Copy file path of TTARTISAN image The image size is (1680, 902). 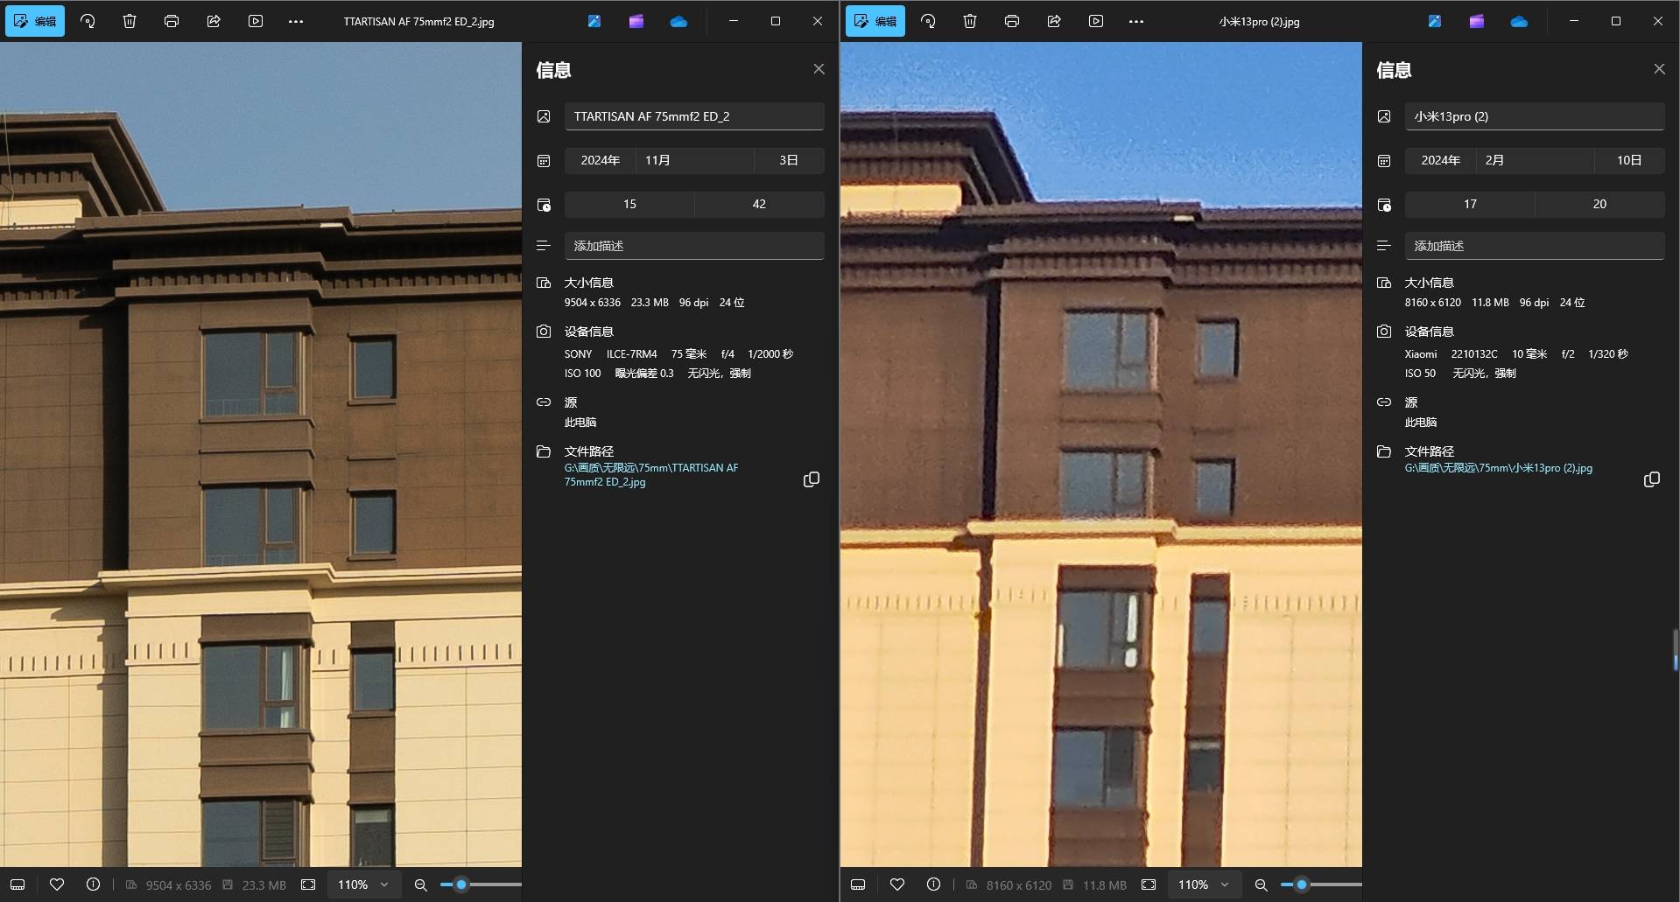pos(812,479)
